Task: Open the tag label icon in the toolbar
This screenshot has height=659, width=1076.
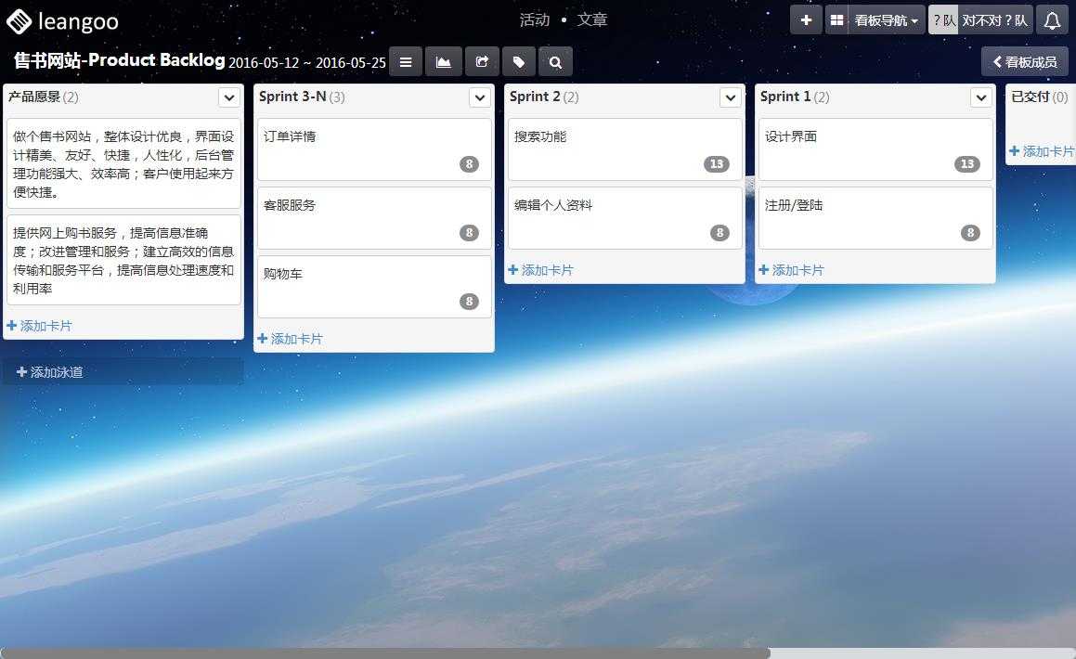Action: pyautogui.click(x=519, y=61)
